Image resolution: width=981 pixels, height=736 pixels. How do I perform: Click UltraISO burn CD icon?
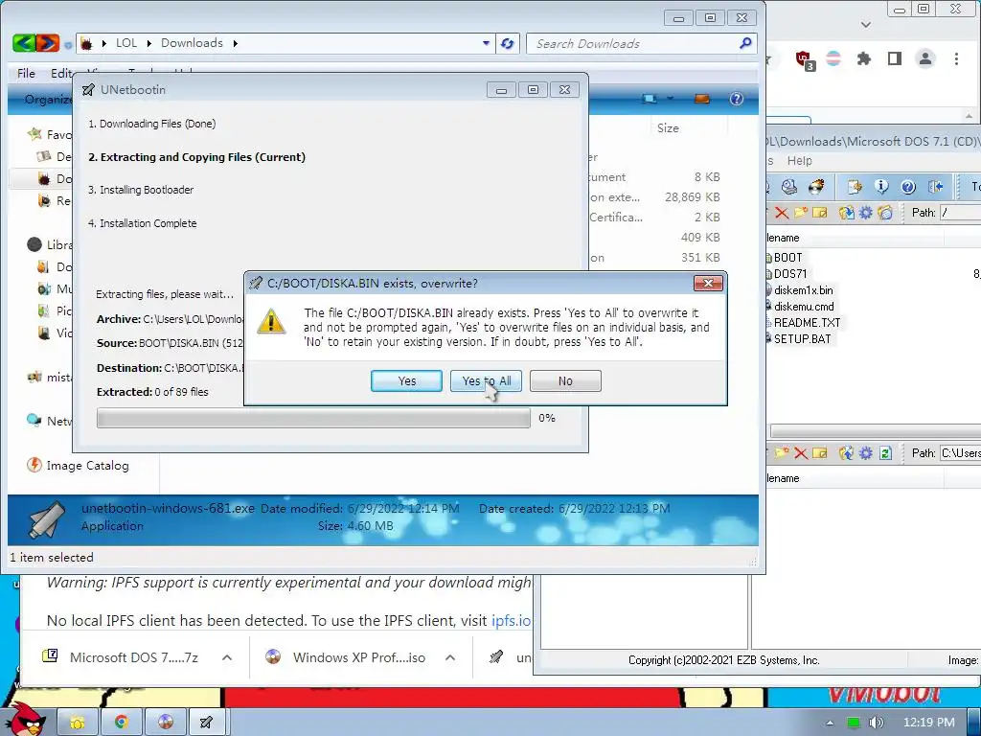pos(816,187)
